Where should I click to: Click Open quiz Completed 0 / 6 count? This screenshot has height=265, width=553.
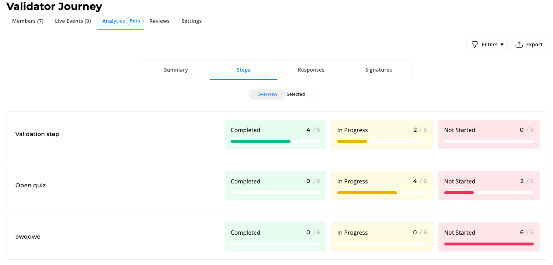pos(313,181)
